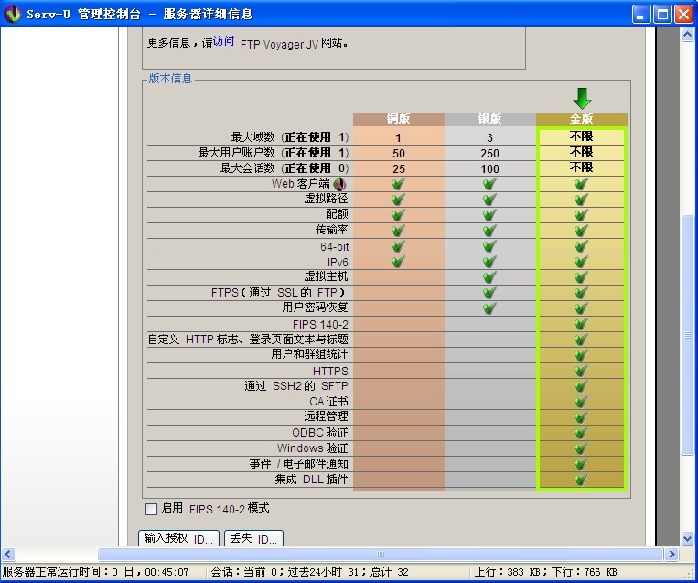698x583 pixels.
Task: Select the 银版 column header
Action: 489,118
